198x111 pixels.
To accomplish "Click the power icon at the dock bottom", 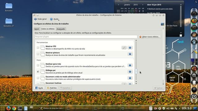I will pos(194,97).
